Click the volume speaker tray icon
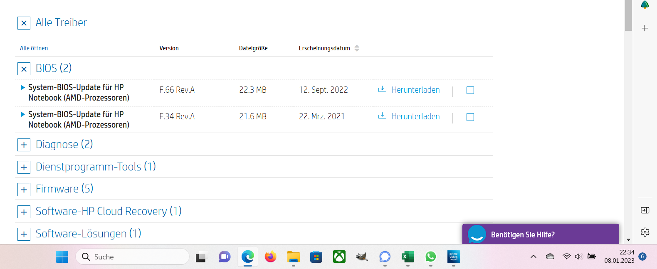The width and height of the screenshot is (657, 269). [579, 257]
